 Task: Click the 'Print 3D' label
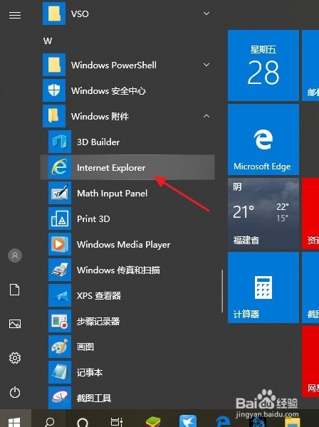tap(93, 218)
